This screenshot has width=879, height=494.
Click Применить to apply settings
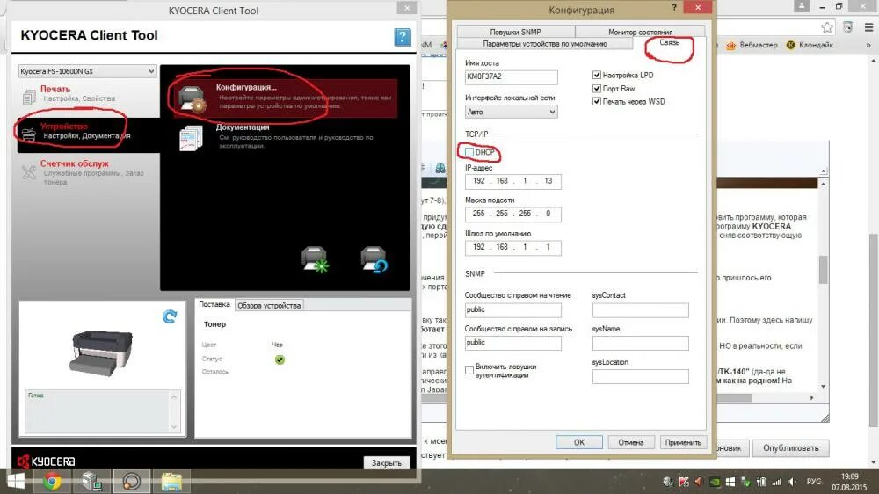683,442
